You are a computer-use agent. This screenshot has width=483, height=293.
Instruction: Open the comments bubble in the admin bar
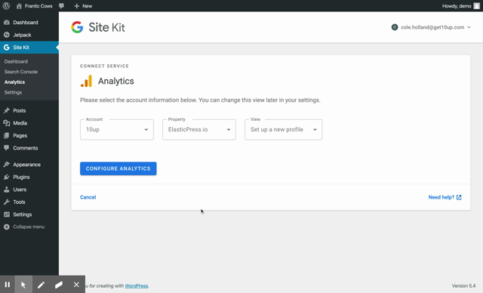tap(62, 6)
